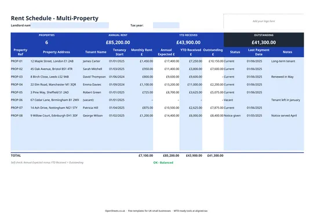Click monthly rent £1,450.00 for PROP-01
Viewport: 313px width, 221px height.
[x=146, y=61]
